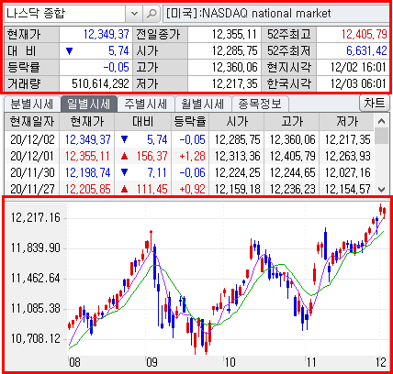Select the 20/12/01 row
Viewport: 393px width, 374px height.
pyautogui.click(x=189, y=157)
